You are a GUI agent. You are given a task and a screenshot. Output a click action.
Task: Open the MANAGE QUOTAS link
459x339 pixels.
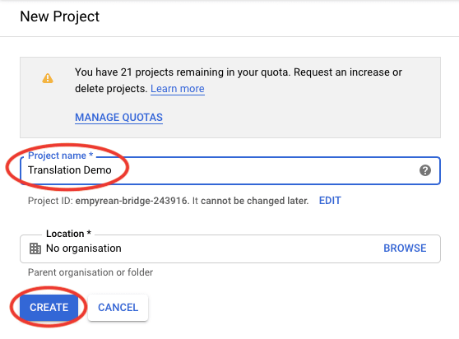tap(118, 118)
